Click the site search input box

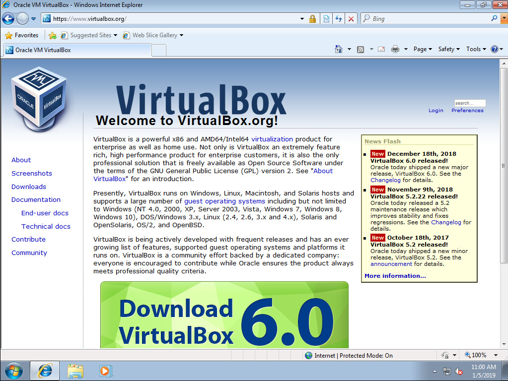click(x=470, y=103)
